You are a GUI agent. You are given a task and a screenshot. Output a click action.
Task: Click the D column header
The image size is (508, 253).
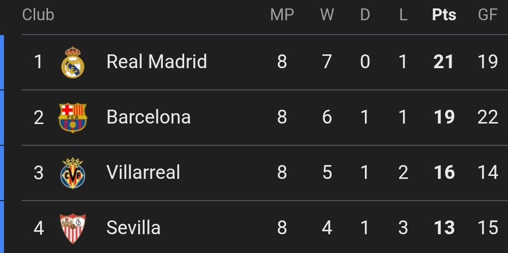[365, 15]
